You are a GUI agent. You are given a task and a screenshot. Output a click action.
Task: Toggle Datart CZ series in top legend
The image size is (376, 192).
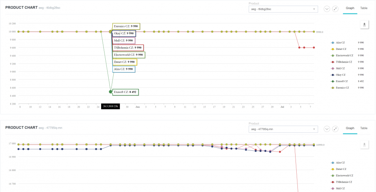point(339,49)
